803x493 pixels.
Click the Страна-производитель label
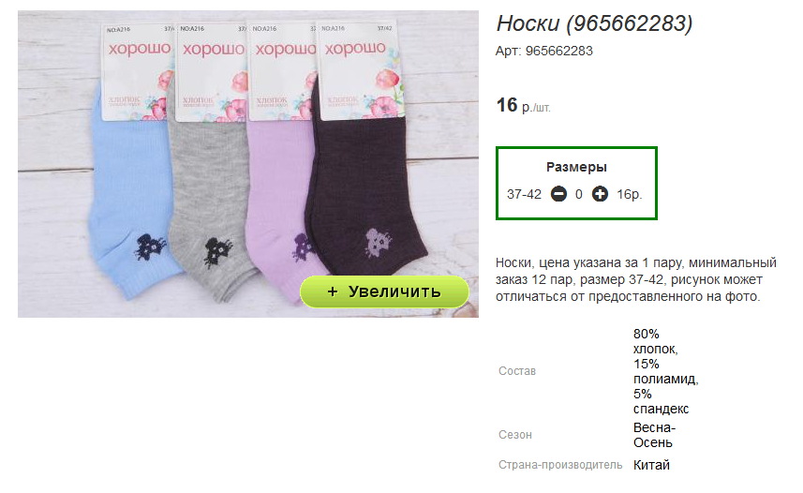[x=560, y=465]
